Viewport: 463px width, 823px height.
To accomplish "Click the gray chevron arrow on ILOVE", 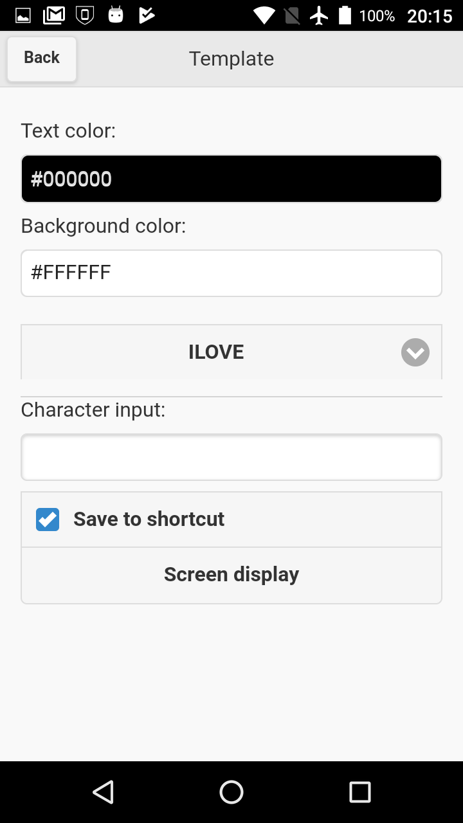I will point(415,352).
